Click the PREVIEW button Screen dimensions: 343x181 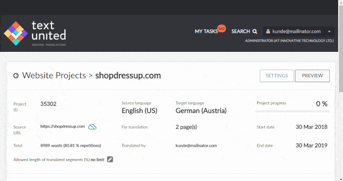tap(312, 76)
